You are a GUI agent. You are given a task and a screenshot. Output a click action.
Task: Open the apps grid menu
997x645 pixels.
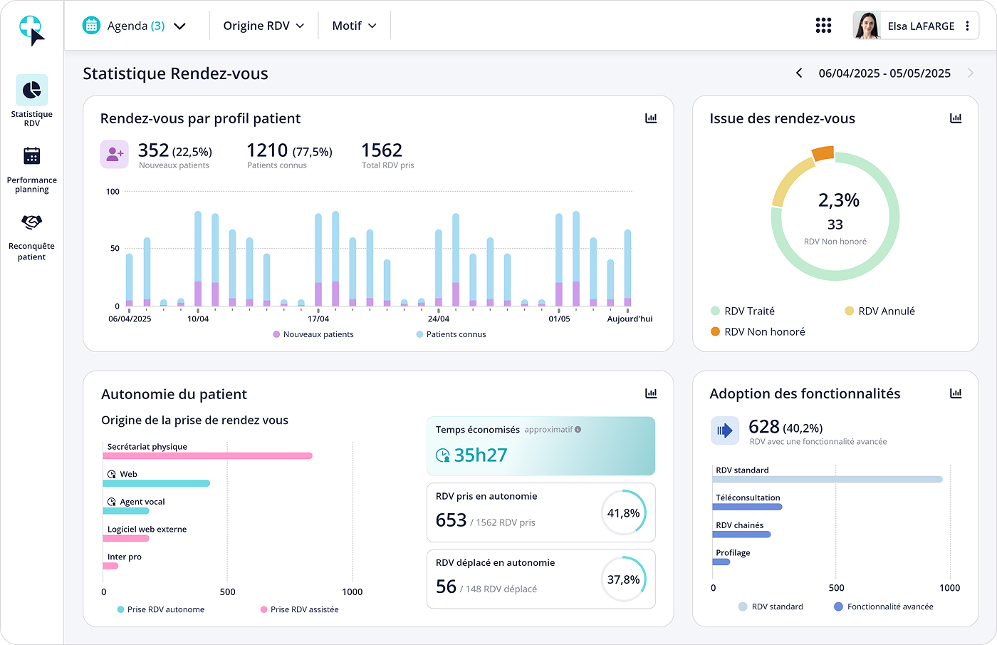tap(823, 26)
